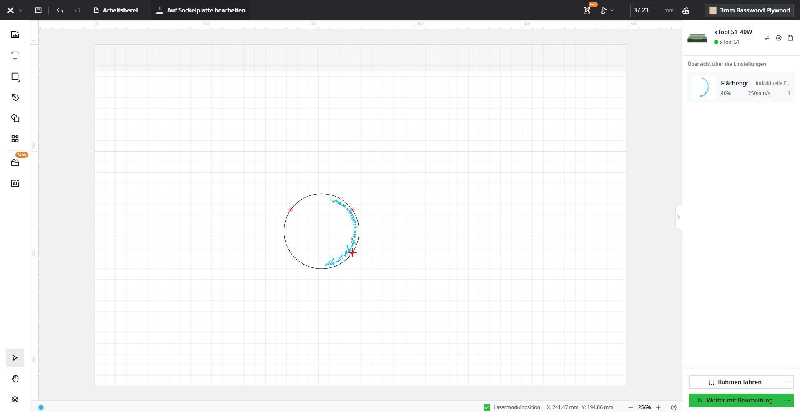The image size is (800, 412).
Task: Open the image import tool
Action: tap(15, 35)
